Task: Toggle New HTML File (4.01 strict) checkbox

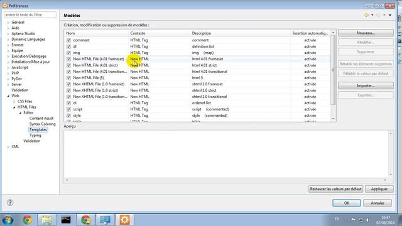Action: pos(68,65)
